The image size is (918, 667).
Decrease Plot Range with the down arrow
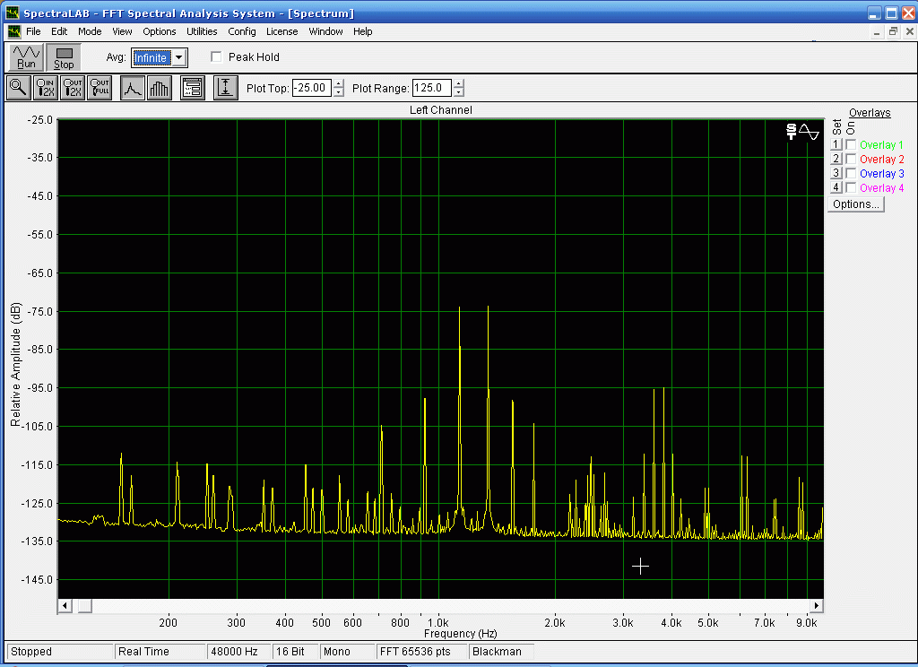tap(459, 92)
